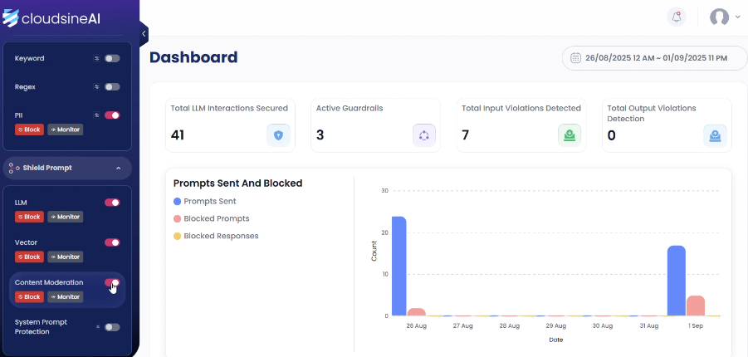Enable the Keyword guardrail toggle
This screenshot has width=748, height=357.
[112, 59]
